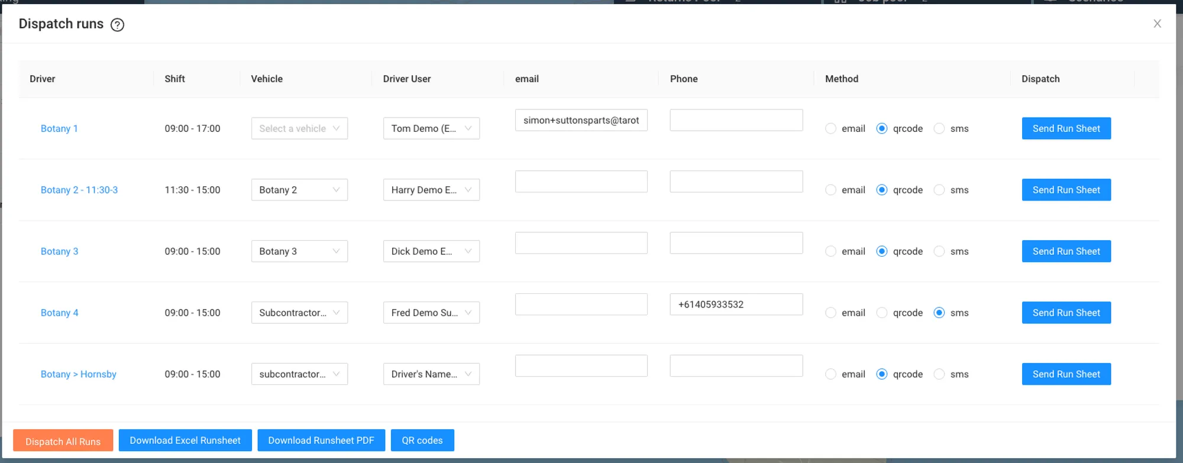Expand Harry Demo driver user dropdown
This screenshot has width=1183, height=463.
pyautogui.click(x=431, y=190)
